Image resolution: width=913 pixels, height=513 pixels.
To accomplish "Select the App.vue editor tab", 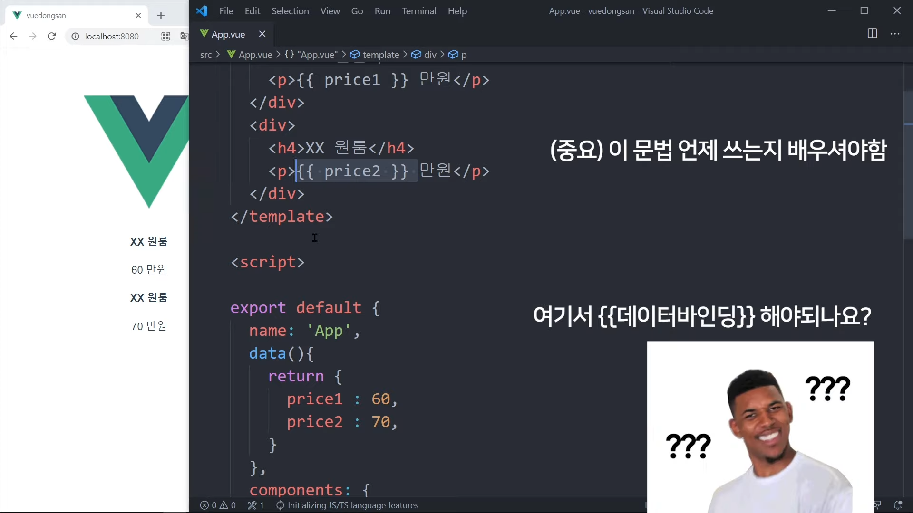I will (x=228, y=34).
